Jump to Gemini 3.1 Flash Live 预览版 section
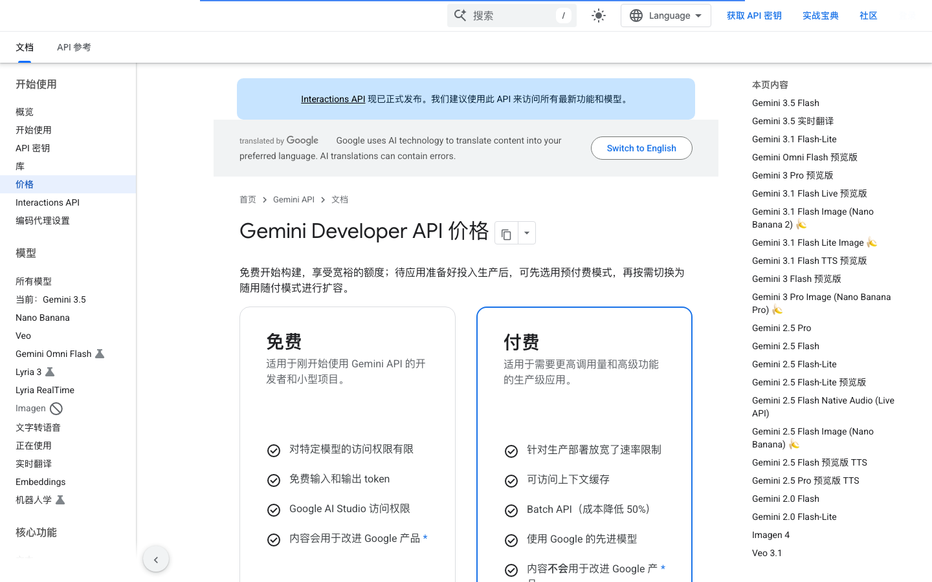The width and height of the screenshot is (932, 582). tap(809, 193)
